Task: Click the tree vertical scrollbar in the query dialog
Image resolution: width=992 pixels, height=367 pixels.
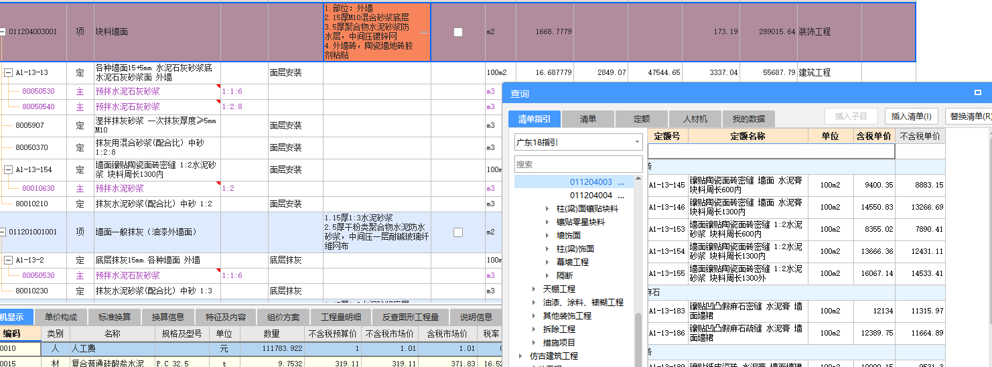Action: (x=638, y=339)
